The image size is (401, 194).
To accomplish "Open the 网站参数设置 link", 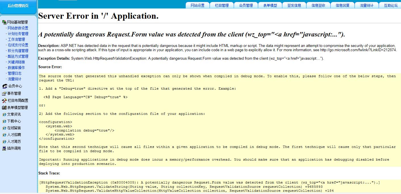I will [18, 28].
